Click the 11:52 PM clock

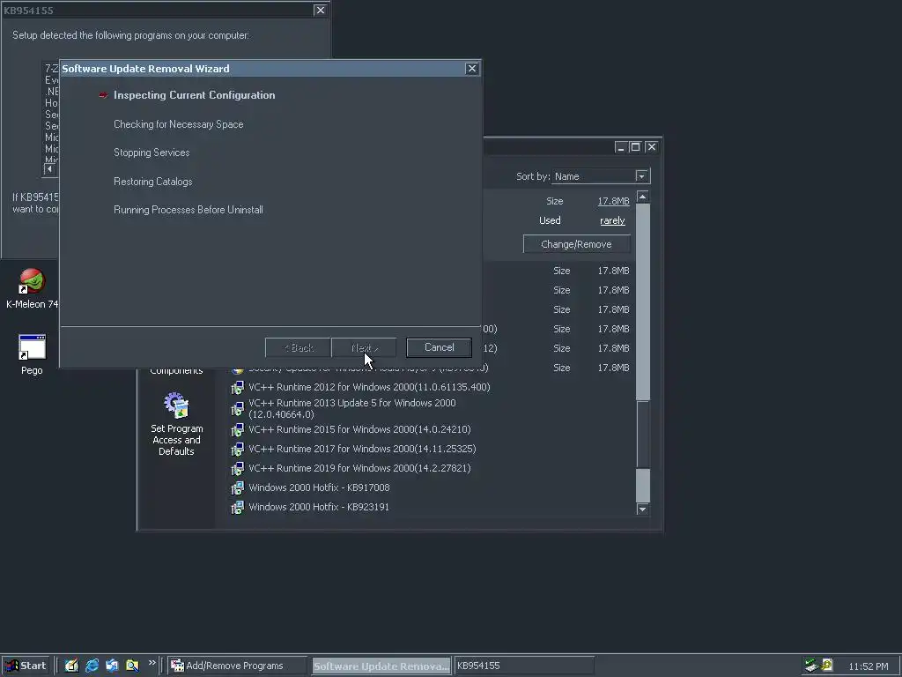[868, 666]
